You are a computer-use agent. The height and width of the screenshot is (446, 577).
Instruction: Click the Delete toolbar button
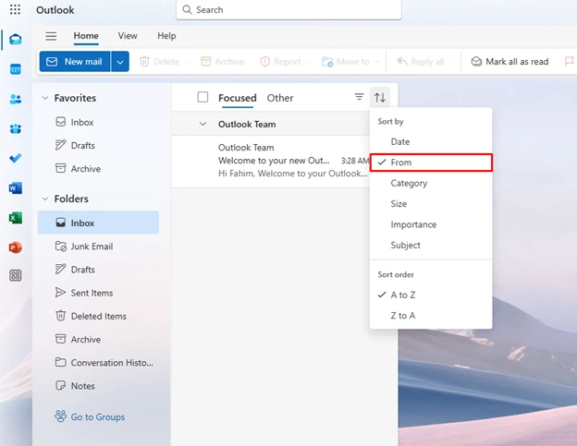[x=160, y=61]
